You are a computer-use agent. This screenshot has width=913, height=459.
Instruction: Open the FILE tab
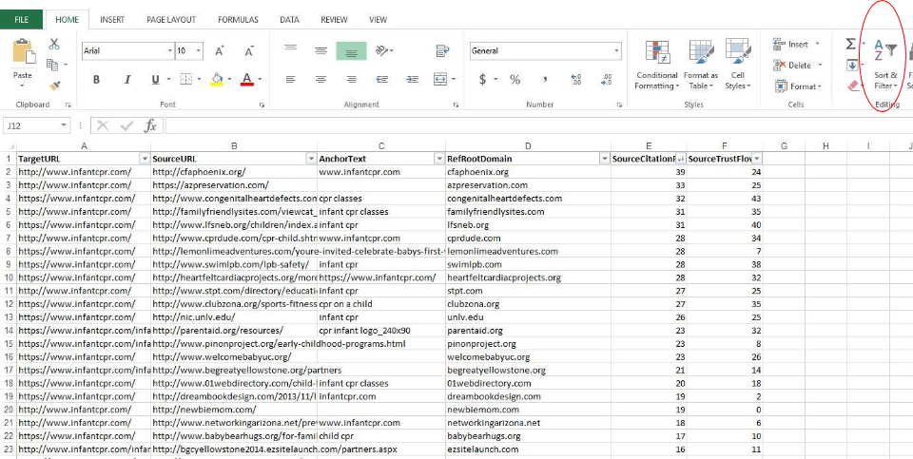coord(22,20)
